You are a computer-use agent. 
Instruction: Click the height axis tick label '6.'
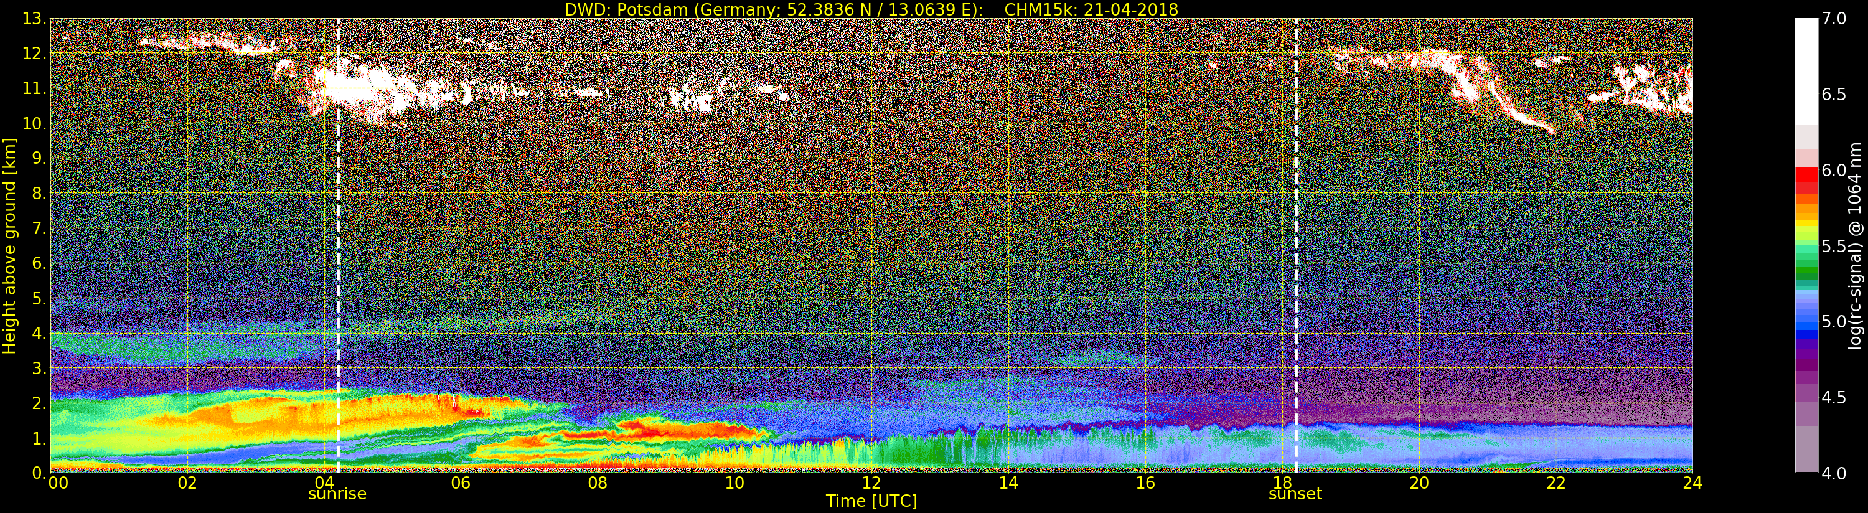(x=39, y=263)
